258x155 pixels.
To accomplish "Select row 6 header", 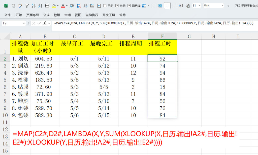I will click(x=5, y=87).
